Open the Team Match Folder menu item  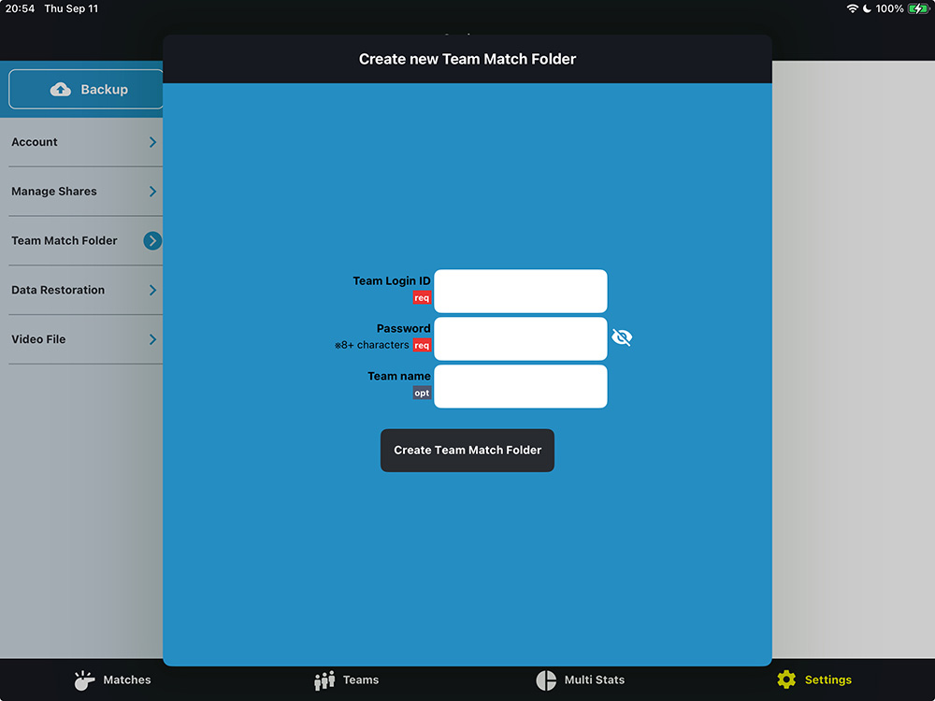(65, 241)
